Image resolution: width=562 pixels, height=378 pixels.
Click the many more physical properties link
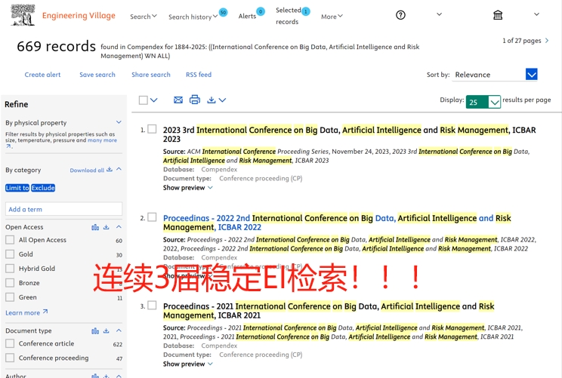click(x=102, y=140)
